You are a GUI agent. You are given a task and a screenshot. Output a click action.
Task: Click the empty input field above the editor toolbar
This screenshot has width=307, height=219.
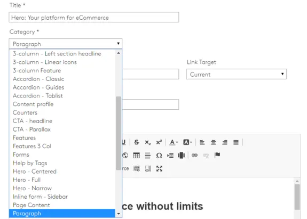coord(151,104)
